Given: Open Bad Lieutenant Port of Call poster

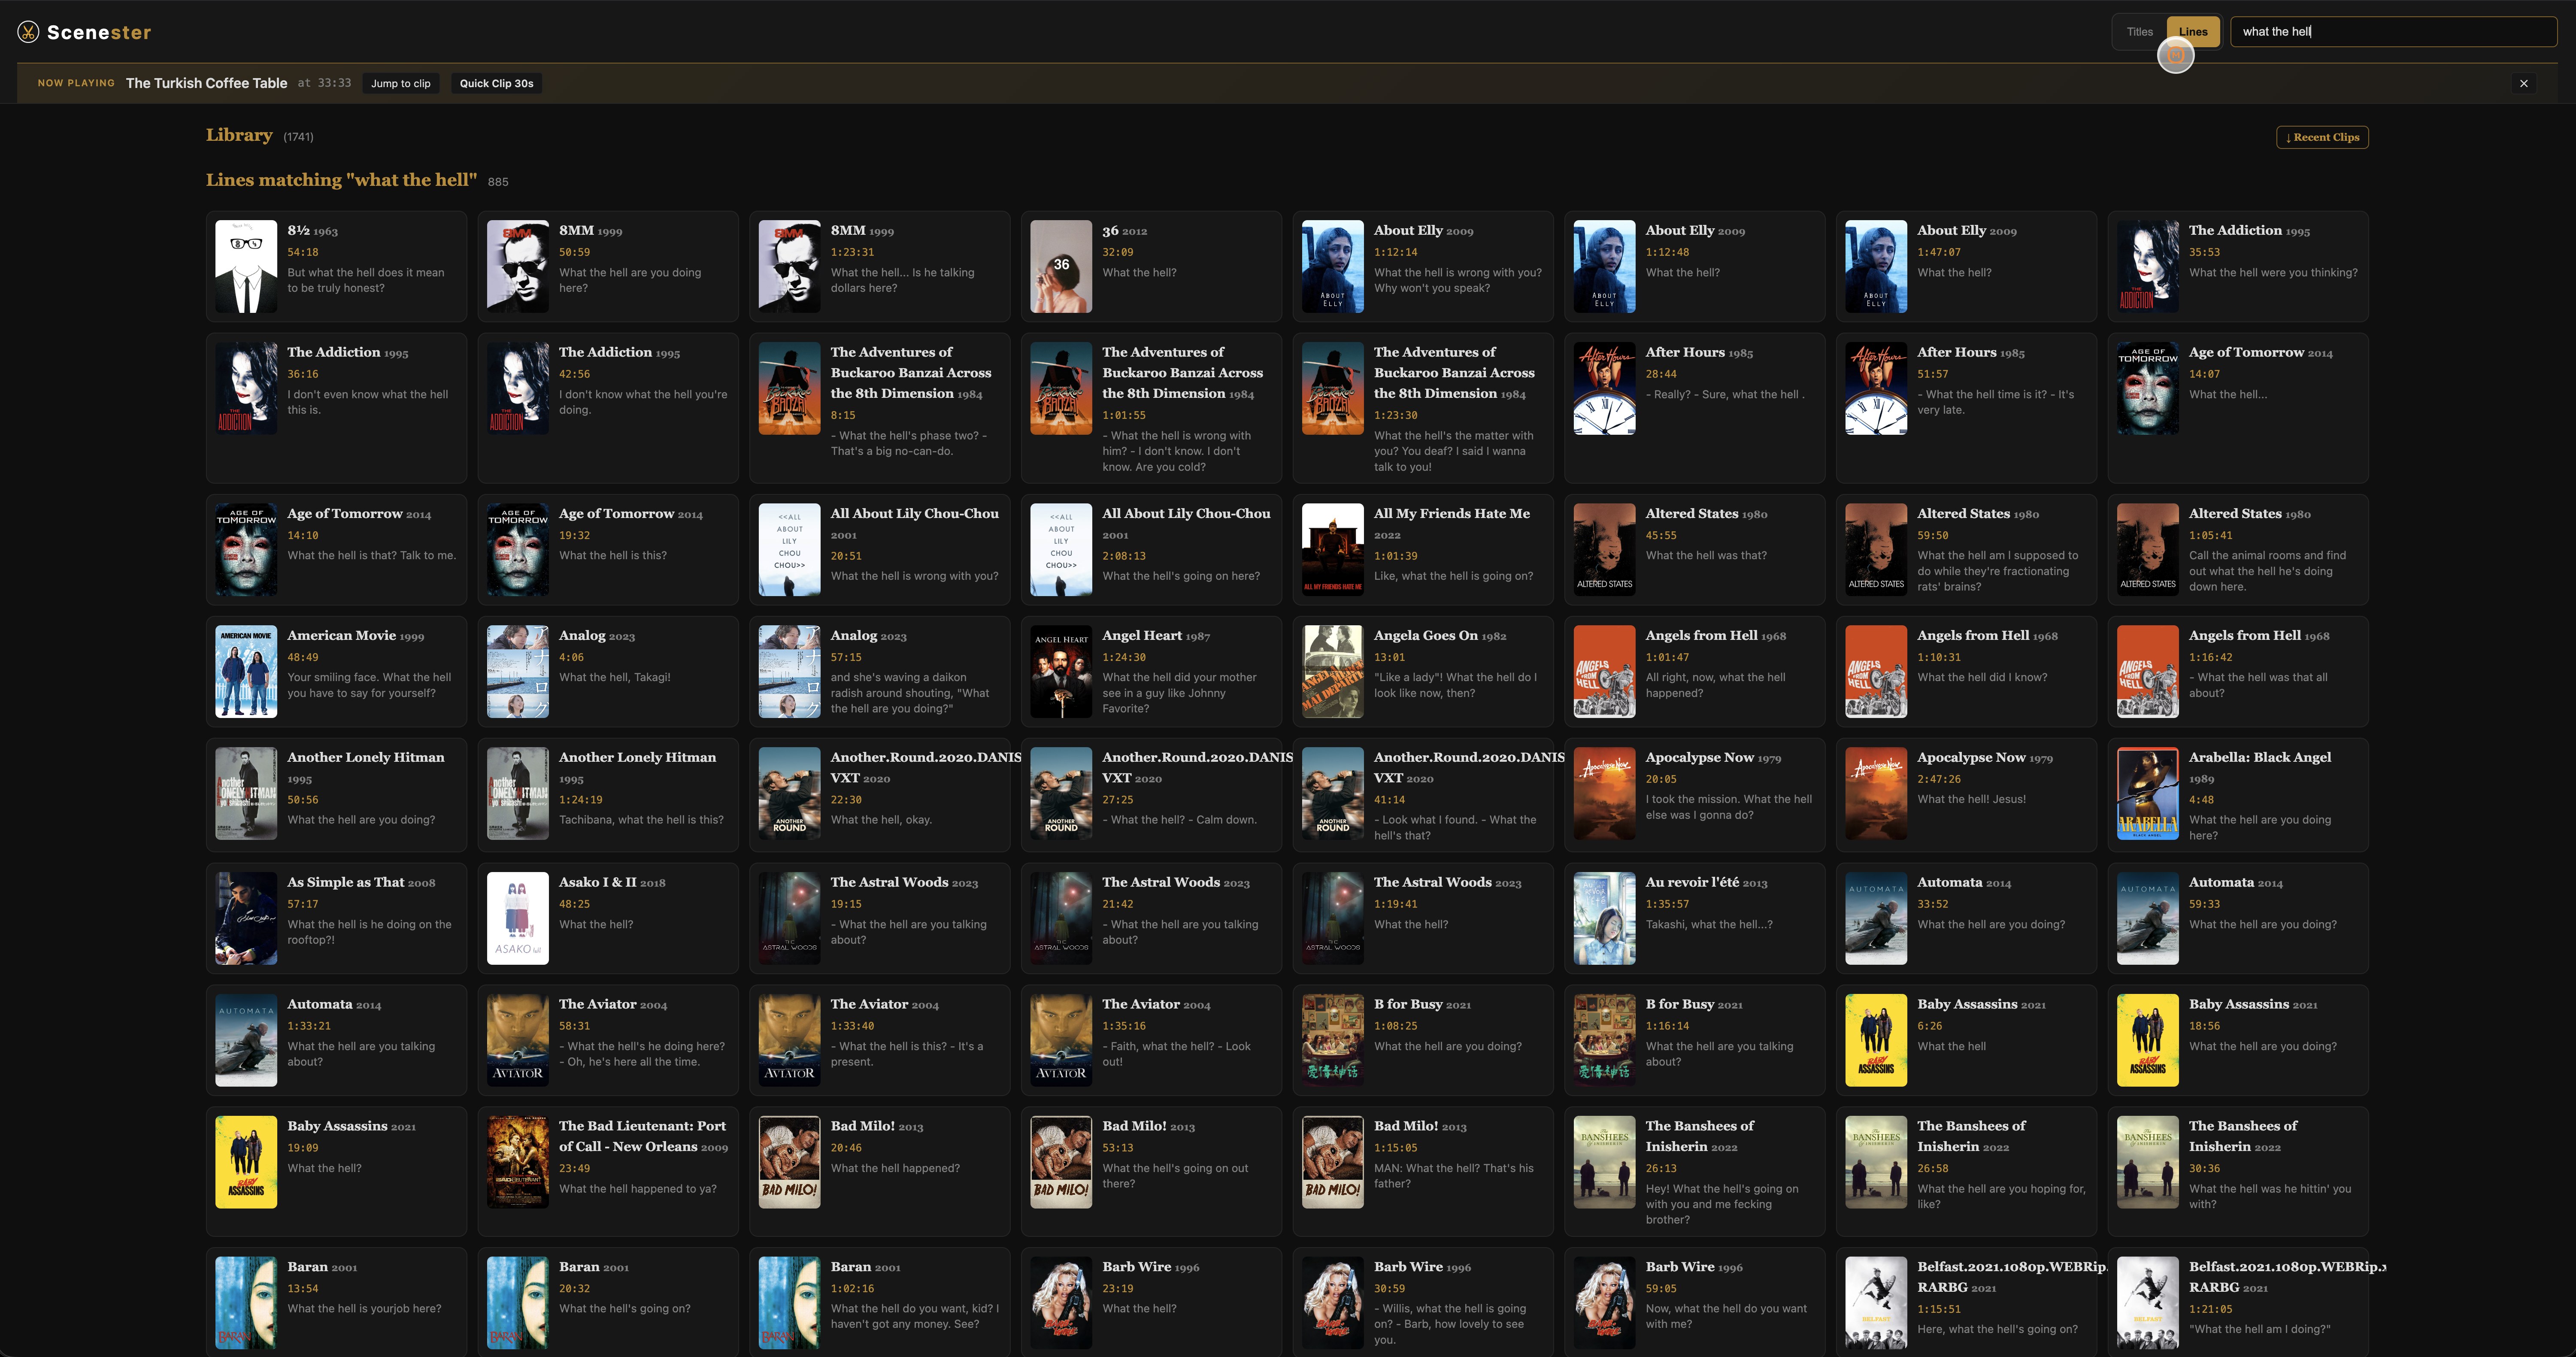Looking at the screenshot, I should (x=518, y=1162).
